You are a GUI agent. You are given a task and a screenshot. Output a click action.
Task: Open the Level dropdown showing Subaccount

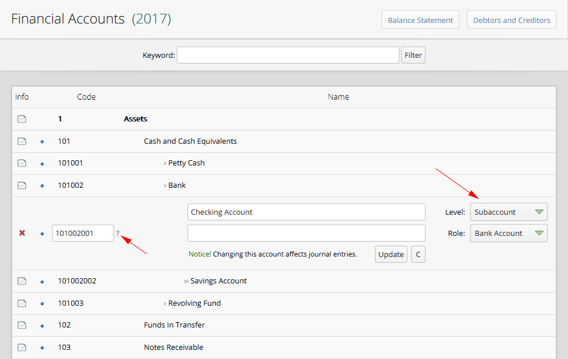click(508, 212)
